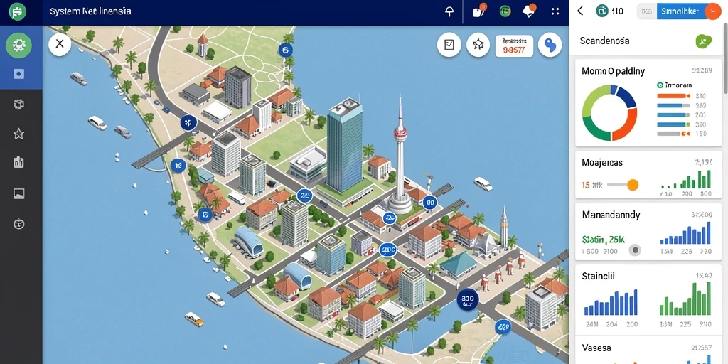Open the star favorites icon in sidebar
Viewport: 728px width, 364px height.
click(18, 134)
